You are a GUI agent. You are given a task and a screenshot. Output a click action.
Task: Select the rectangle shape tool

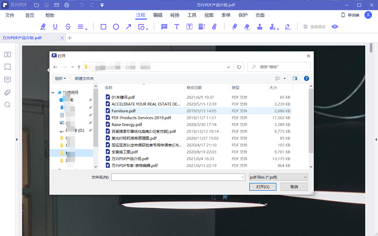coord(103,27)
